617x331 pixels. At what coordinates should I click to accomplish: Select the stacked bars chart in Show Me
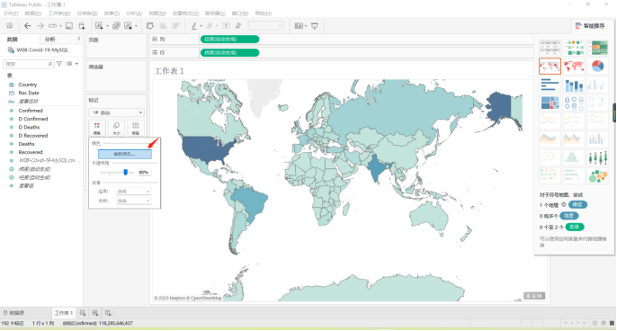coord(573,85)
